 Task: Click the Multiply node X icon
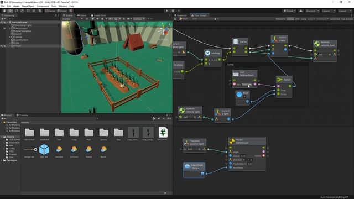207,53
